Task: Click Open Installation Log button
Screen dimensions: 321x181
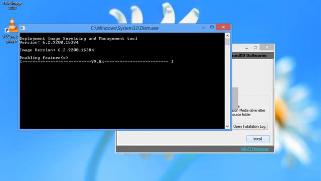Action: 249,126
